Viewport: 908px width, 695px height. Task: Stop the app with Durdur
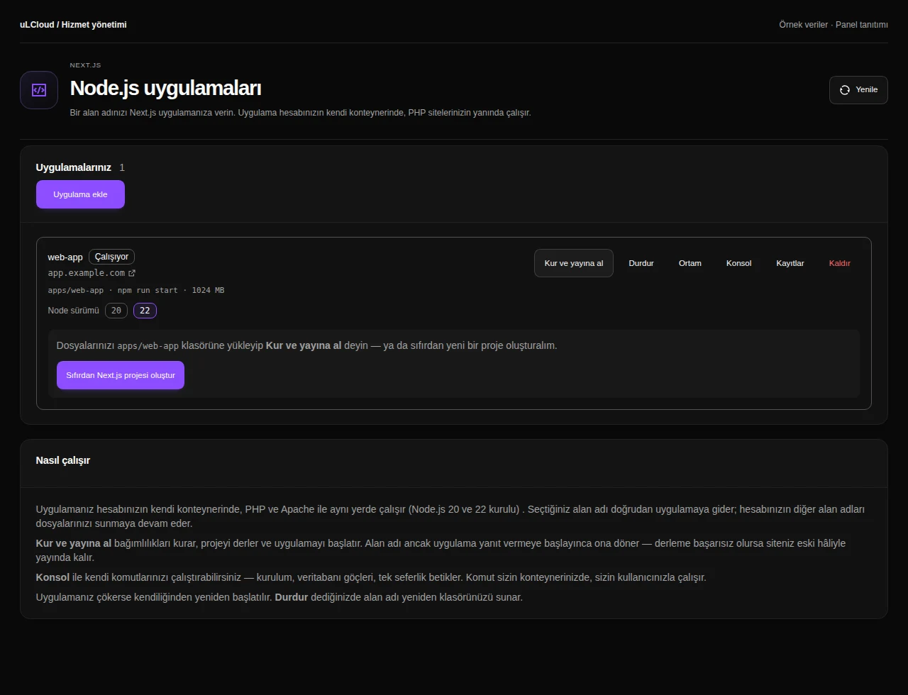tap(641, 263)
